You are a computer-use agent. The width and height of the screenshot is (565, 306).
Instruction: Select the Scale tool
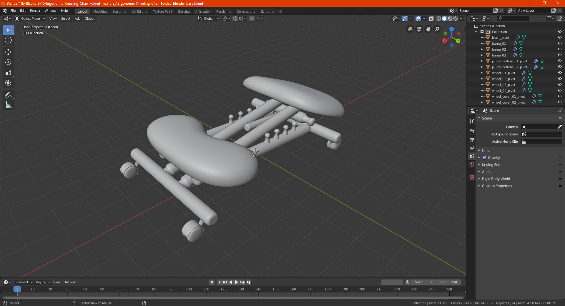pos(8,73)
